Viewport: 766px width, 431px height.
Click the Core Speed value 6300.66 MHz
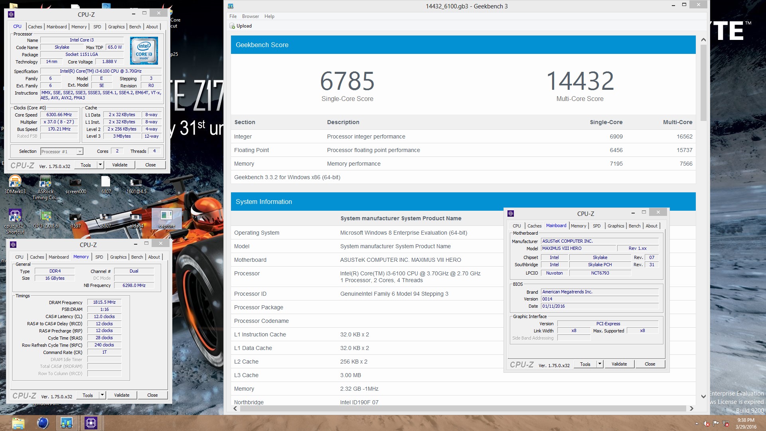[x=59, y=115]
